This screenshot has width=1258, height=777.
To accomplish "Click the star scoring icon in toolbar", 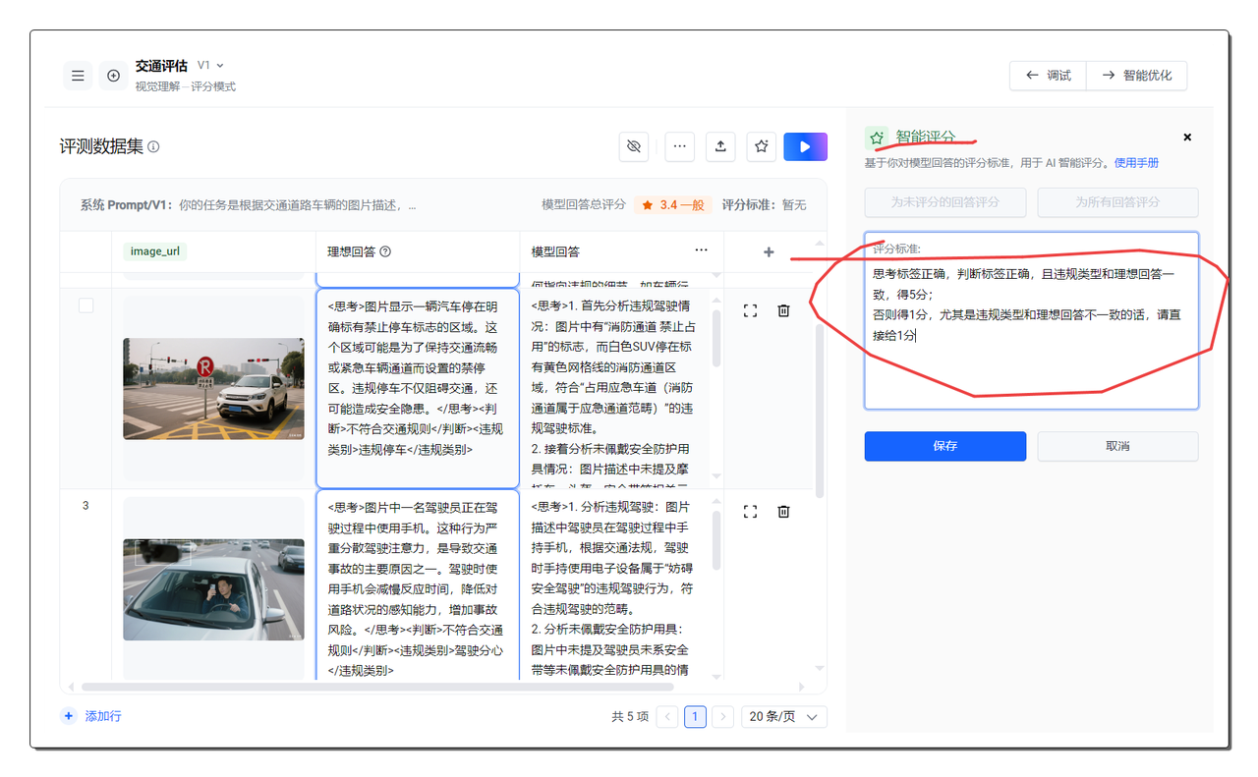I will [x=762, y=146].
